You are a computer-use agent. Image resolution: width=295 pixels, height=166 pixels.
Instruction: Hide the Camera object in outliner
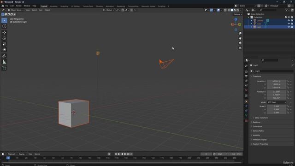[x=289, y=20]
